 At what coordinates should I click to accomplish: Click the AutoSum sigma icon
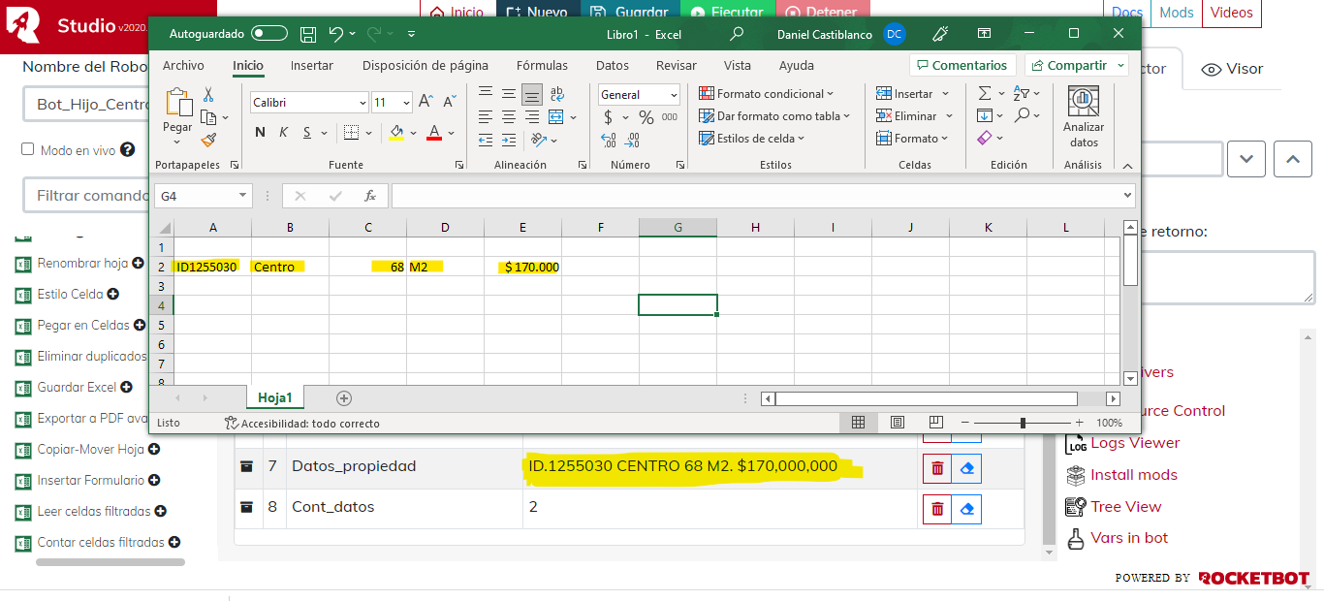[x=985, y=93]
